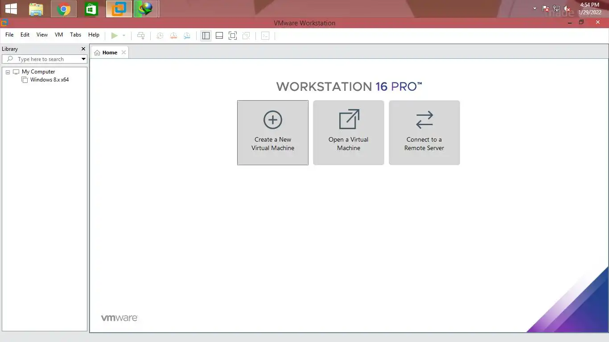The height and width of the screenshot is (342, 609).
Task: Click the Send Ctrl+Alt+Del toolbar icon
Action: [141, 36]
